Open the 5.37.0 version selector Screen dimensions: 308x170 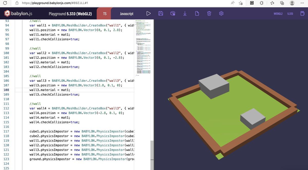tap(290, 14)
